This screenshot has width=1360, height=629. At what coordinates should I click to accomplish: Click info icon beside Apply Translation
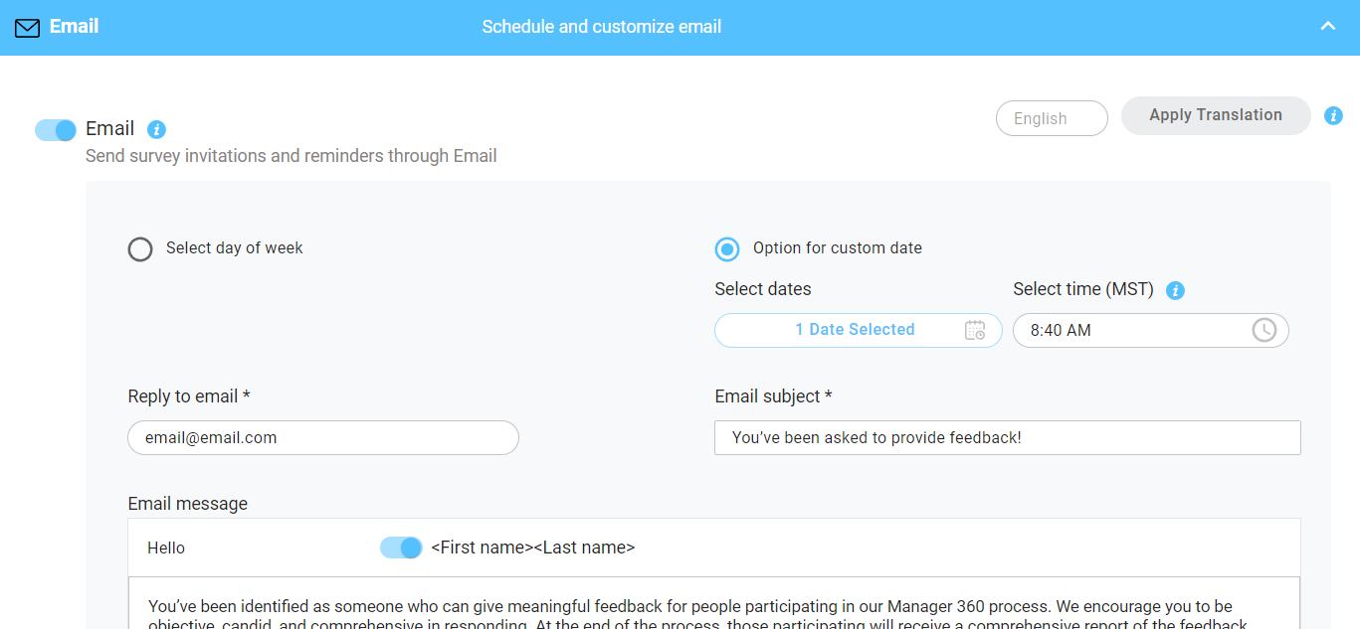point(1333,115)
